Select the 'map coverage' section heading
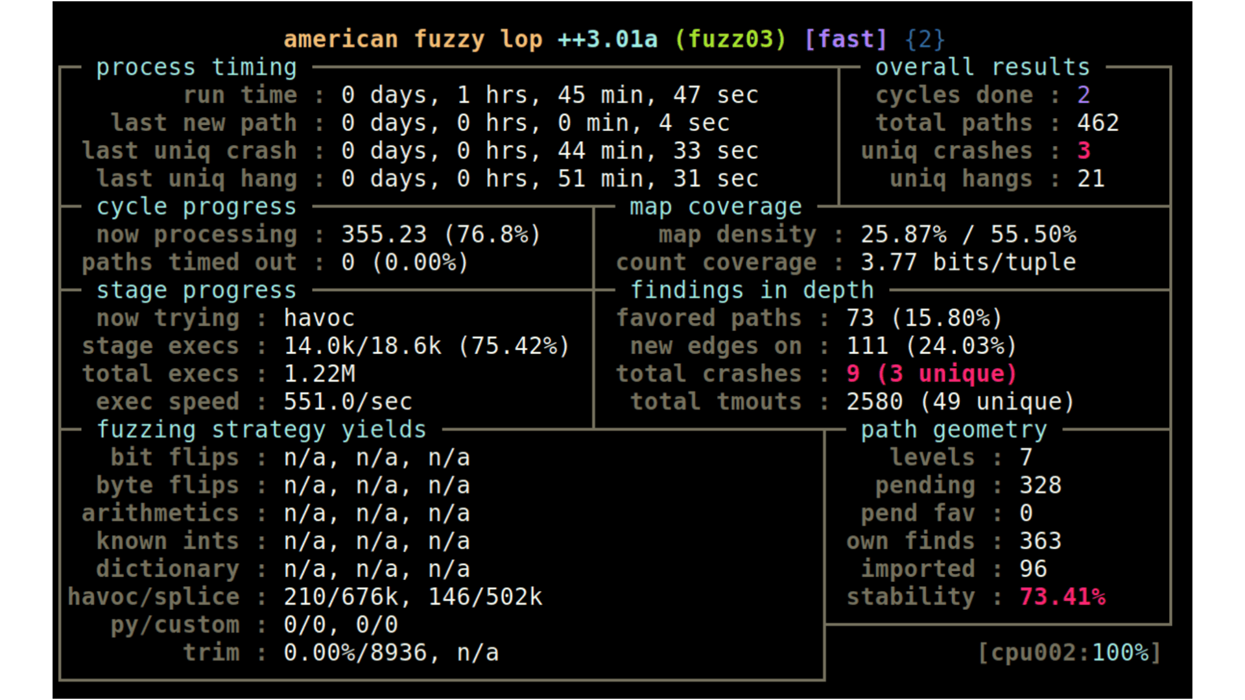The image size is (1245, 700). click(x=716, y=207)
